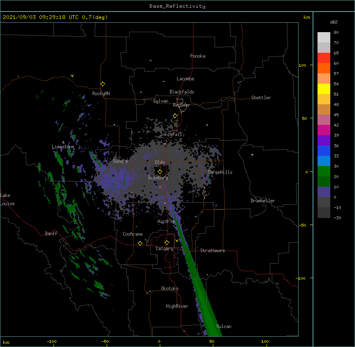Click the yellow radar marker near Didsbury
Viewport: 355px width, 347px height.
[x=160, y=171]
